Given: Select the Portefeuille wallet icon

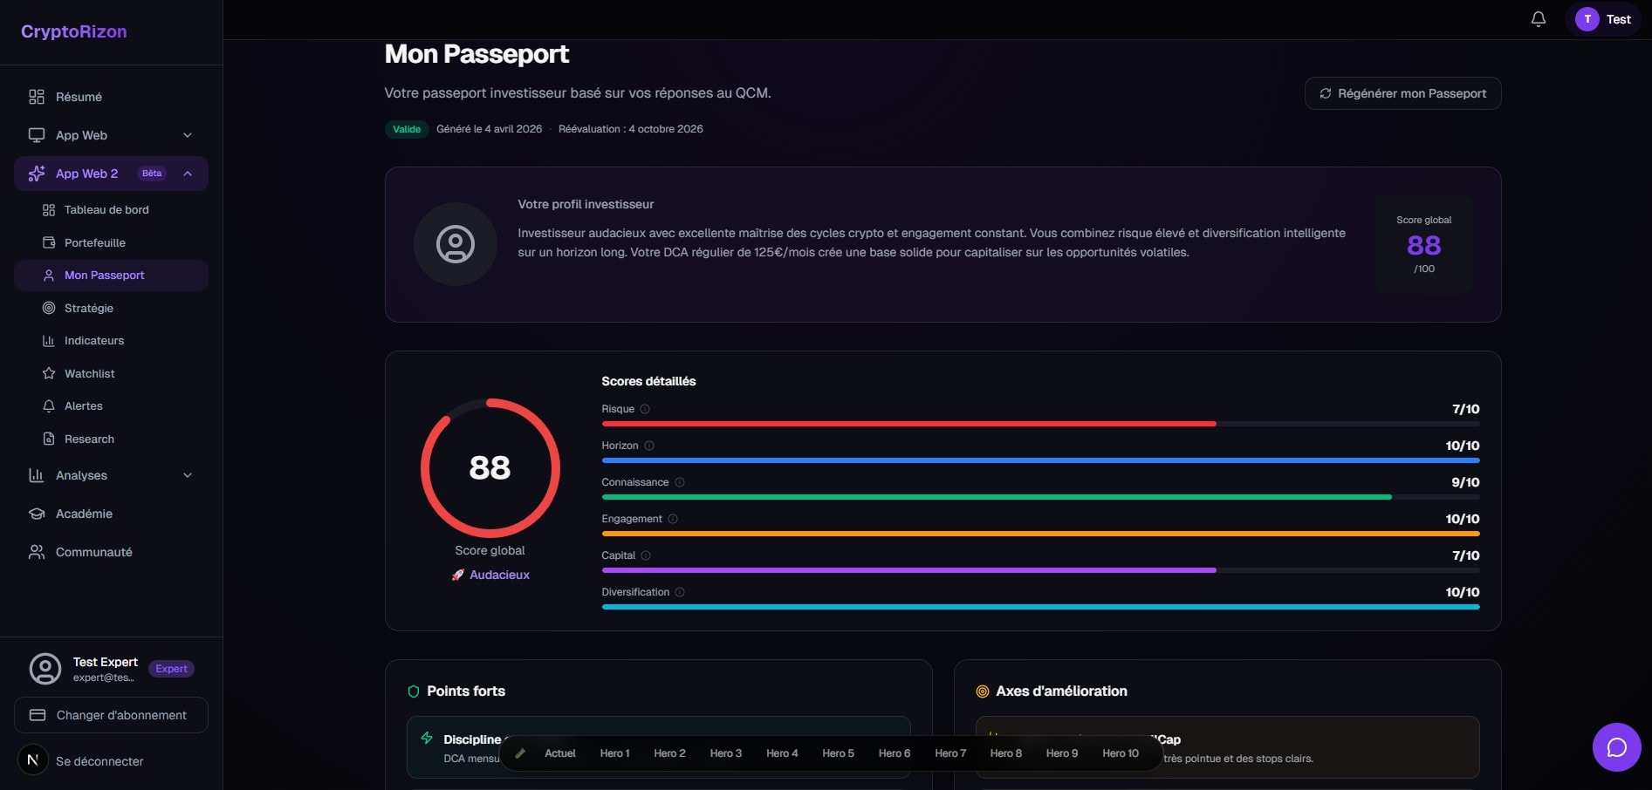Looking at the screenshot, I should (x=49, y=242).
